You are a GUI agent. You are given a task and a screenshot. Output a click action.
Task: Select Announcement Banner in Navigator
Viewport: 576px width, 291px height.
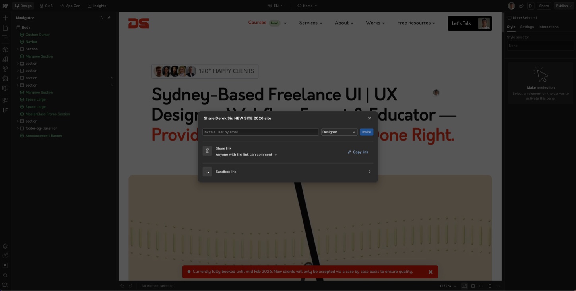coord(44,136)
